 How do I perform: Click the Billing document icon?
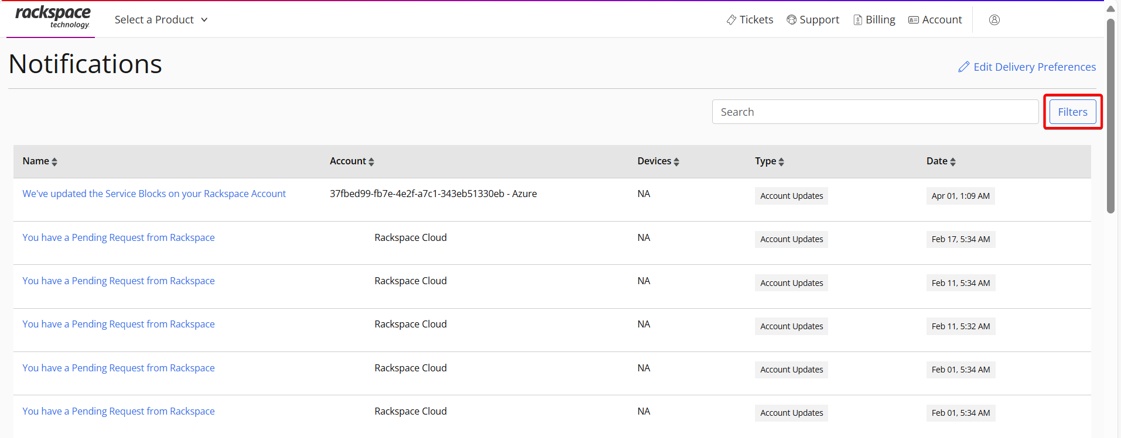(858, 20)
